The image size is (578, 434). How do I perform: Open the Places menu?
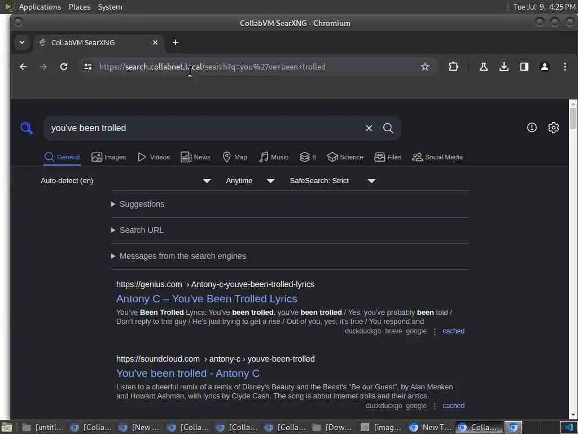click(x=80, y=7)
